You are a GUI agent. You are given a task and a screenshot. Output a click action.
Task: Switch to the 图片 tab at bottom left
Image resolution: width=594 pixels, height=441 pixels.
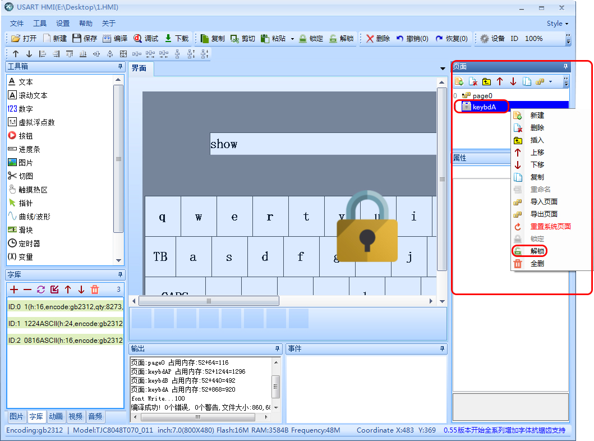pos(17,417)
